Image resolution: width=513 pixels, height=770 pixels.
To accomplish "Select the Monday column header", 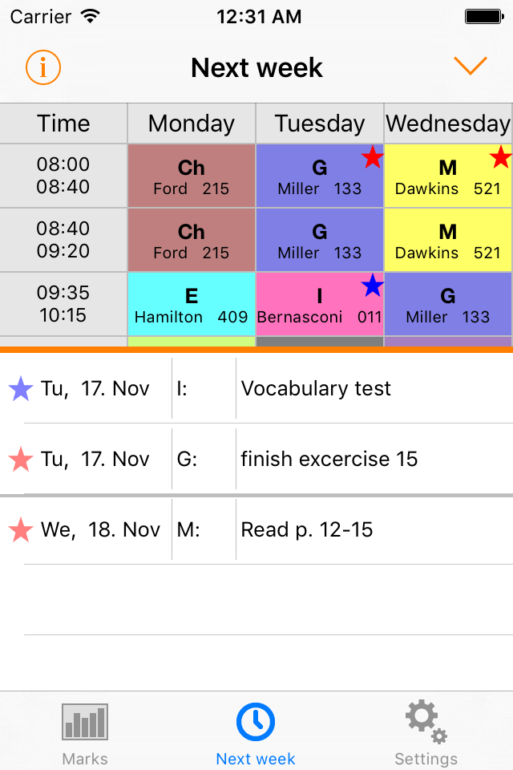I will click(192, 124).
